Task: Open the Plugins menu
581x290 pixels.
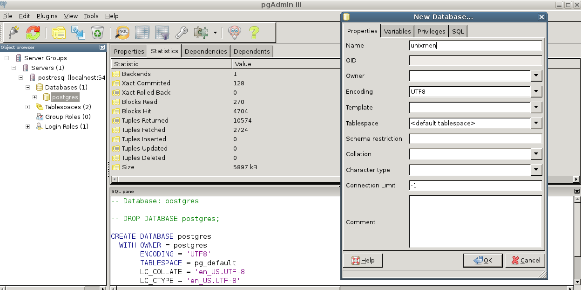Action: tap(47, 16)
